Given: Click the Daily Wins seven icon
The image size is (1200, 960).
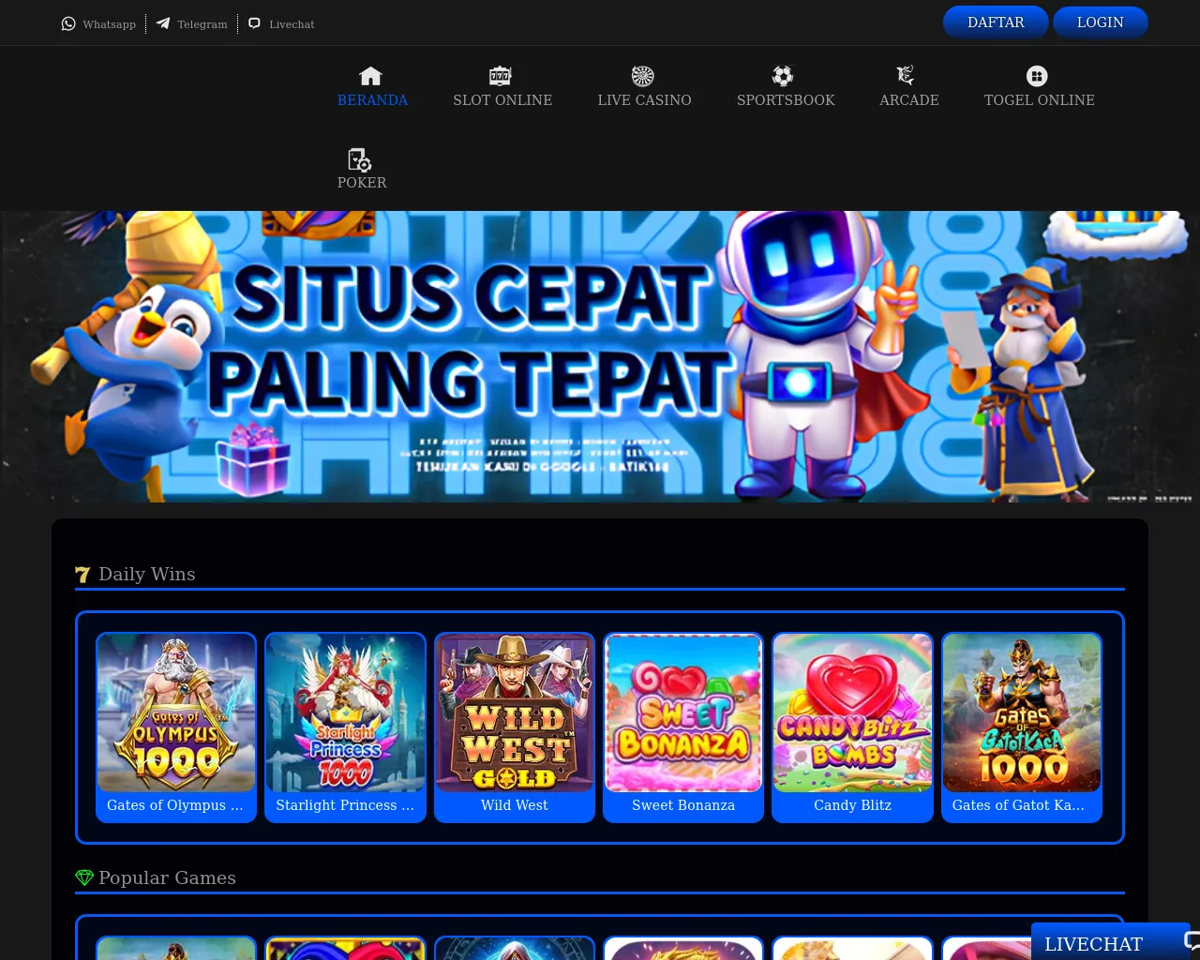Looking at the screenshot, I should click(x=82, y=575).
